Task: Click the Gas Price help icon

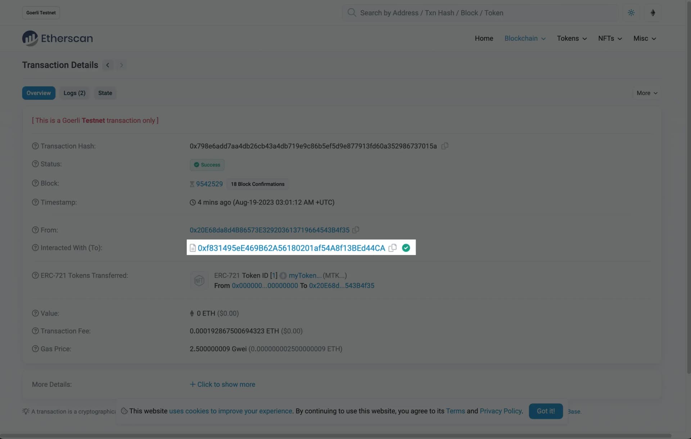Action: 35,349
